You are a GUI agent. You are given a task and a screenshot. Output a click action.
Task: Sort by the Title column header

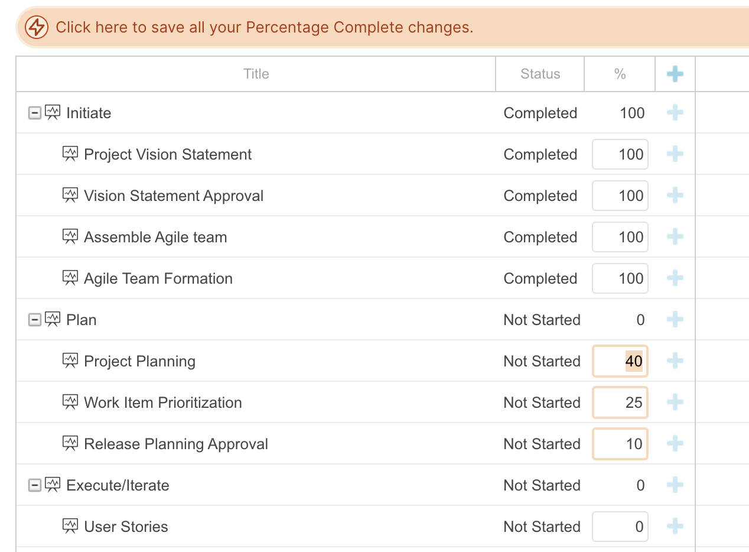coord(256,74)
